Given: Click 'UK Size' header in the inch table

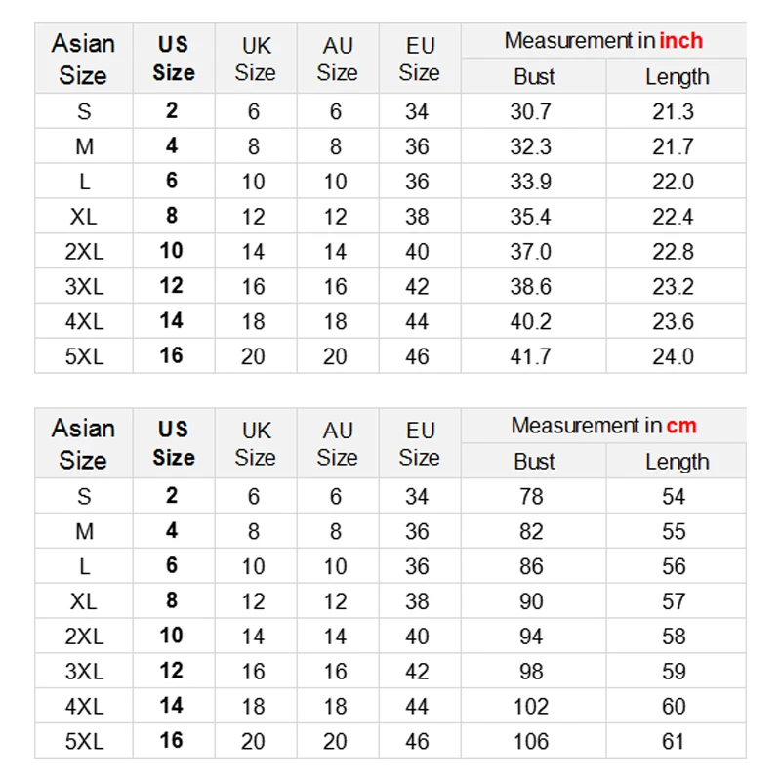Looking at the screenshot, I should (255, 59).
